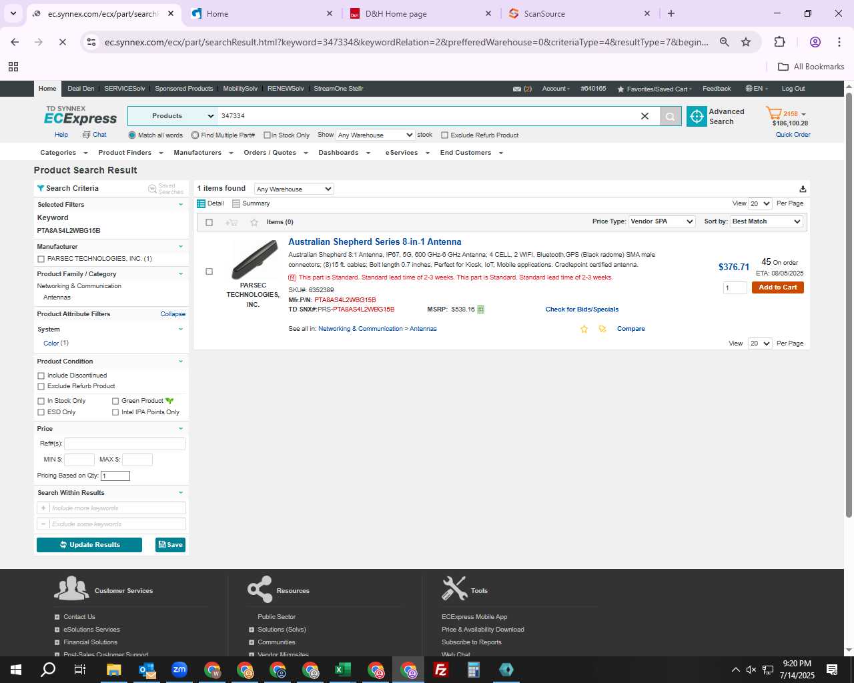Collapse the Search Within Results section
This screenshot has width=854, height=683.
click(x=180, y=493)
